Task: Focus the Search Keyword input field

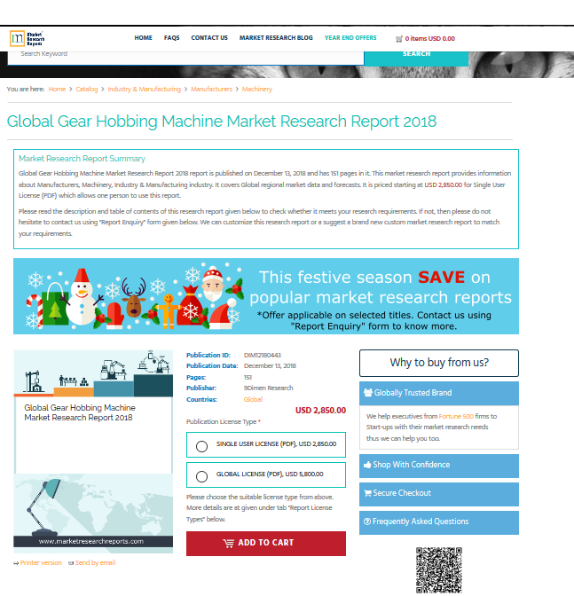Action: pyautogui.click(x=185, y=59)
